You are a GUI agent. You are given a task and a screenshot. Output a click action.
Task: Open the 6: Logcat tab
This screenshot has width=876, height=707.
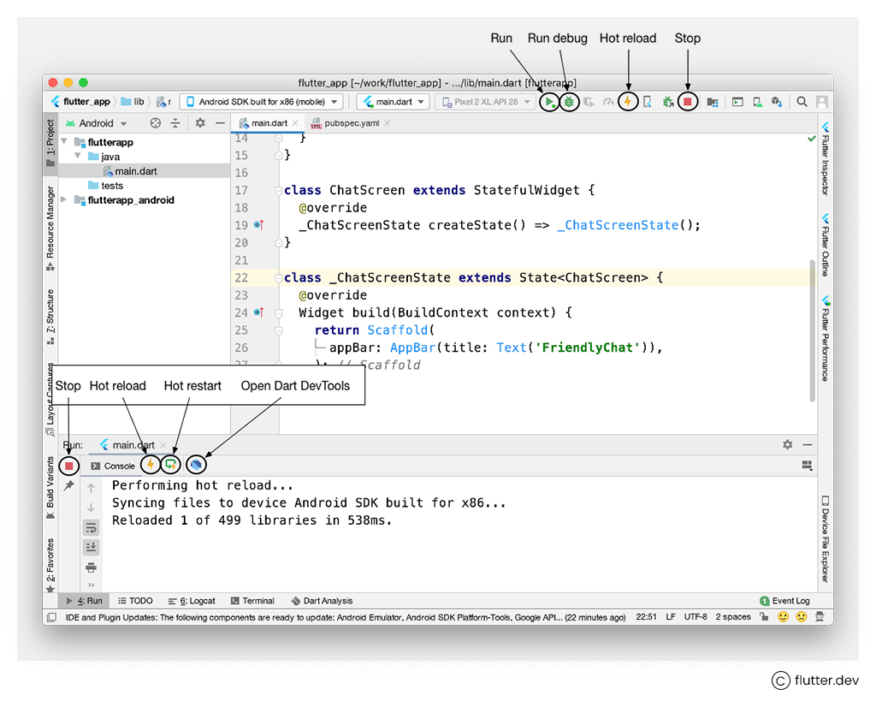192,601
